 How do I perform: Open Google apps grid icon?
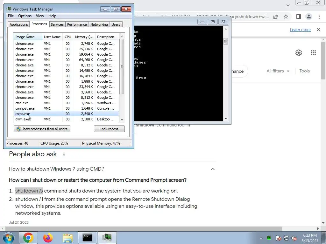coord(313,53)
